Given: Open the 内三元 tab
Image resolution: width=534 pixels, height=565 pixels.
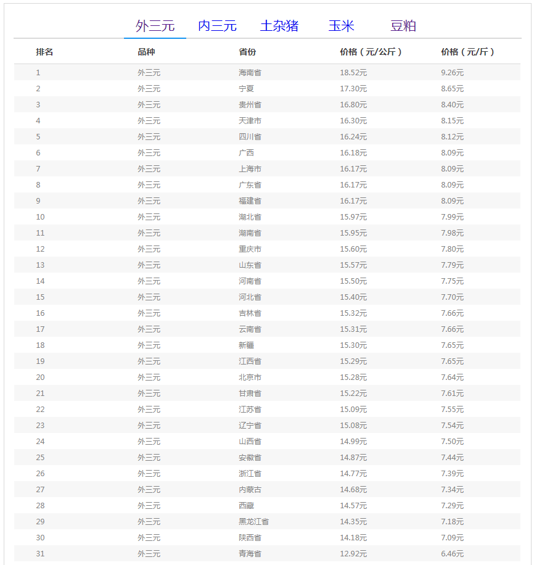Looking at the screenshot, I should coord(217,26).
